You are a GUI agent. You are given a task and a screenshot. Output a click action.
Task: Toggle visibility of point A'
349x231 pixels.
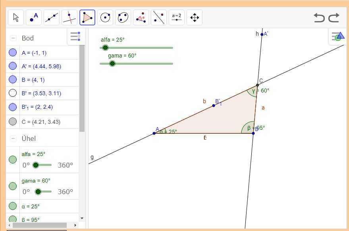(x=13, y=66)
